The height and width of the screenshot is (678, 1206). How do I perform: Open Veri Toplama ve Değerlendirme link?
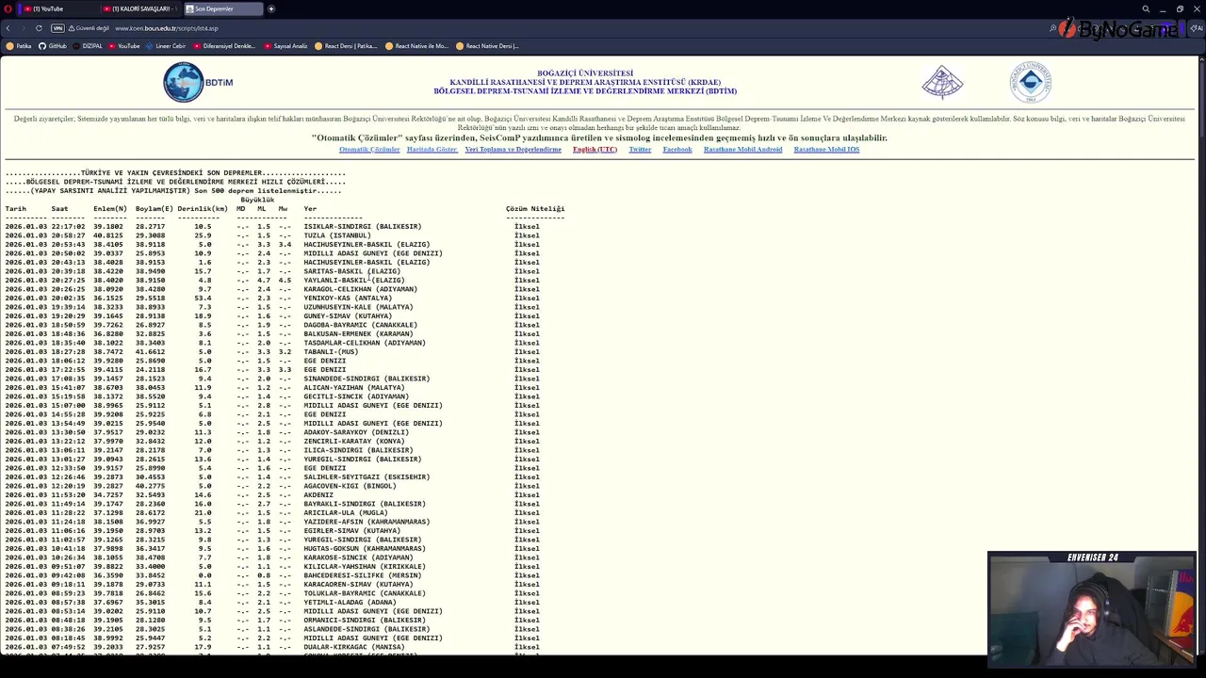click(513, 150)
